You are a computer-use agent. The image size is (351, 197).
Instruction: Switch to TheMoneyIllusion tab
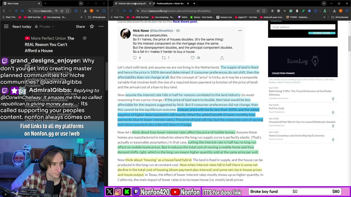170,4
